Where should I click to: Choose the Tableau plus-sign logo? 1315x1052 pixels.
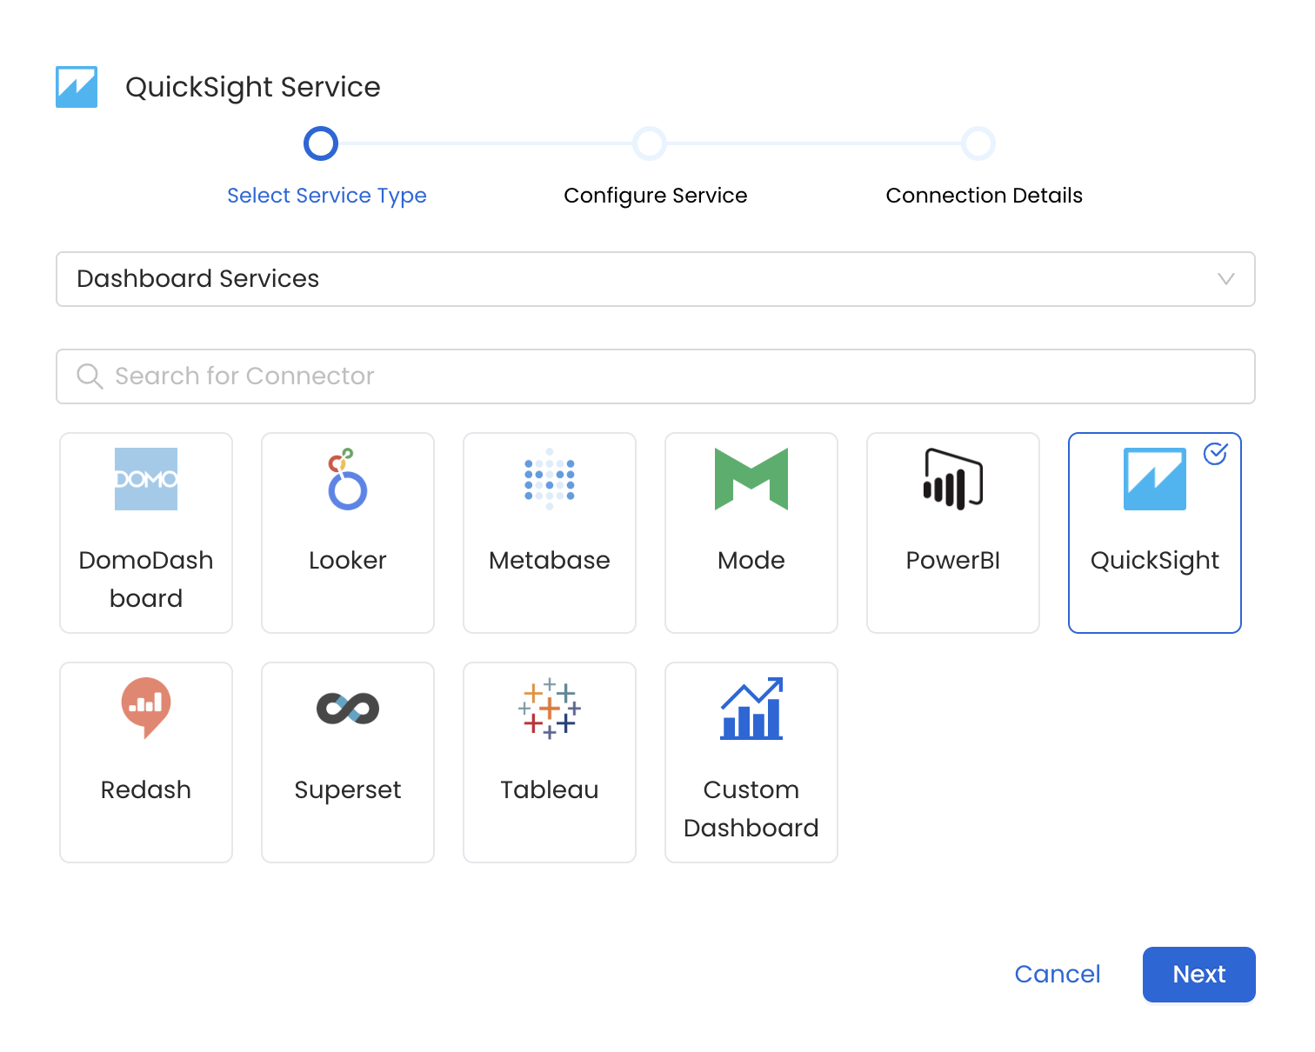[549, 709]
